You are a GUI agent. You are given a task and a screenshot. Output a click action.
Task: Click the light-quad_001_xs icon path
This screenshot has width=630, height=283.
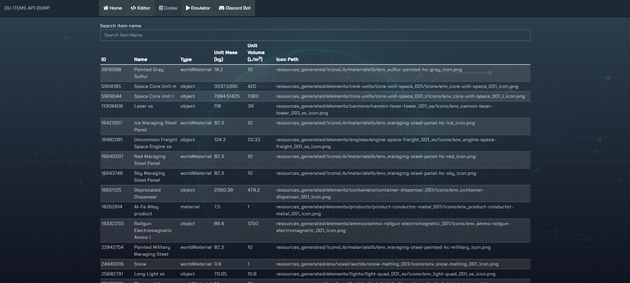[x=386, y=274]
